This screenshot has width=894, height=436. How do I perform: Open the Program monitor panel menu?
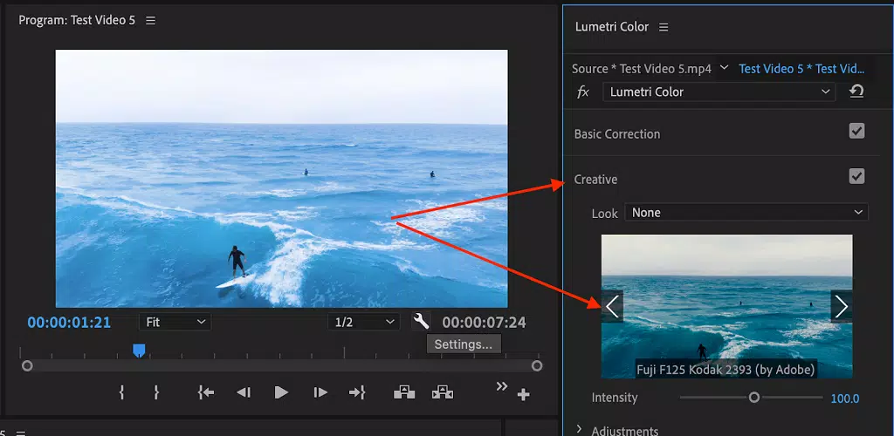150,20
